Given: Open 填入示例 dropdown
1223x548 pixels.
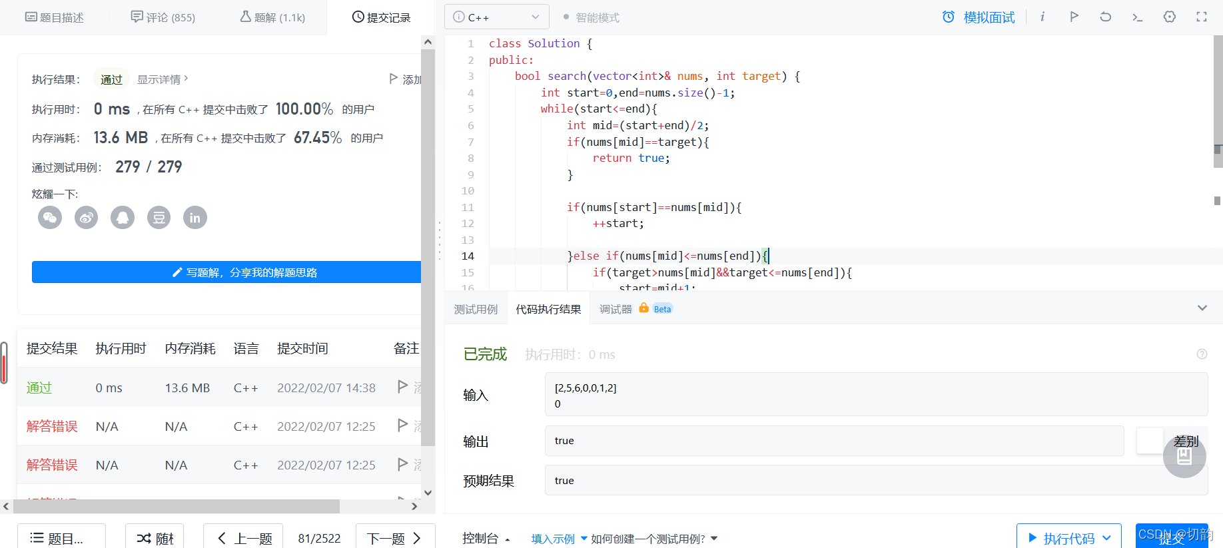Looking at the screenshot, I should tap(559, 539).
